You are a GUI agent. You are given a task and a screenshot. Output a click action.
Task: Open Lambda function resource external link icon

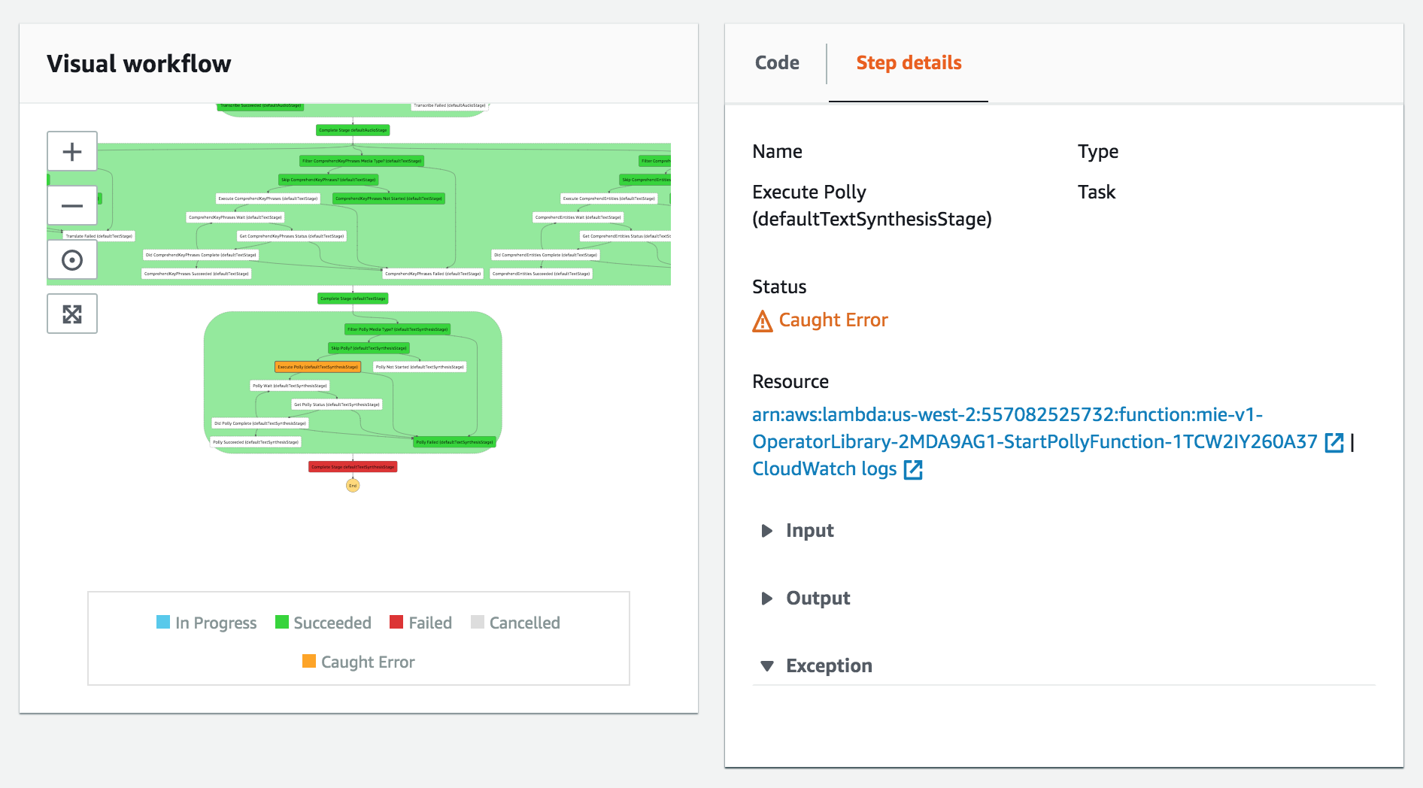coord(1334,442)
